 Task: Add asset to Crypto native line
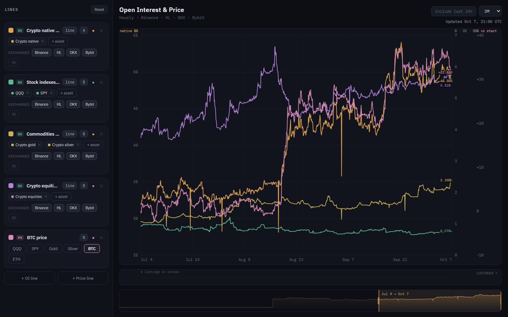click(x=58, y=41)
